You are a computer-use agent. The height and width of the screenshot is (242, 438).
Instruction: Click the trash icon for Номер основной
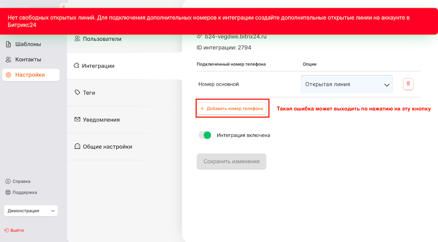point(408,84)
